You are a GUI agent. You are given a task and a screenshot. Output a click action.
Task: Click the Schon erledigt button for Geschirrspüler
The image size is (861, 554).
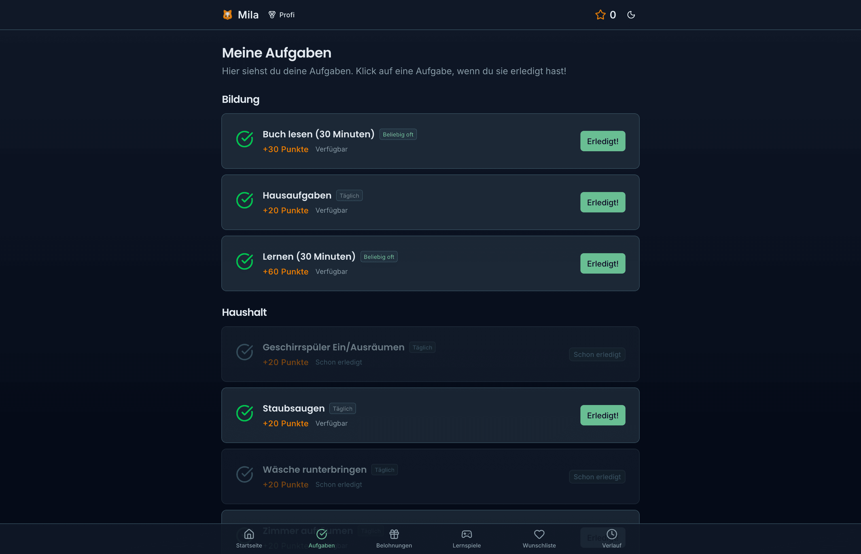click(597, 354)
